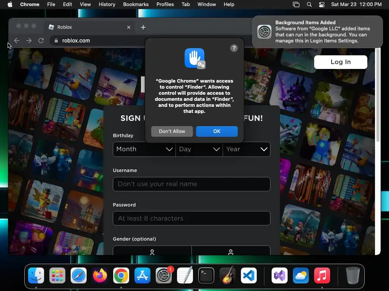The width and height of the screenshot is (389, 291).
Task: Click the lock icon in address bar
Action: pos(56,41)
